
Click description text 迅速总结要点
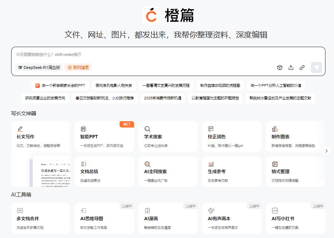point(90,181)
